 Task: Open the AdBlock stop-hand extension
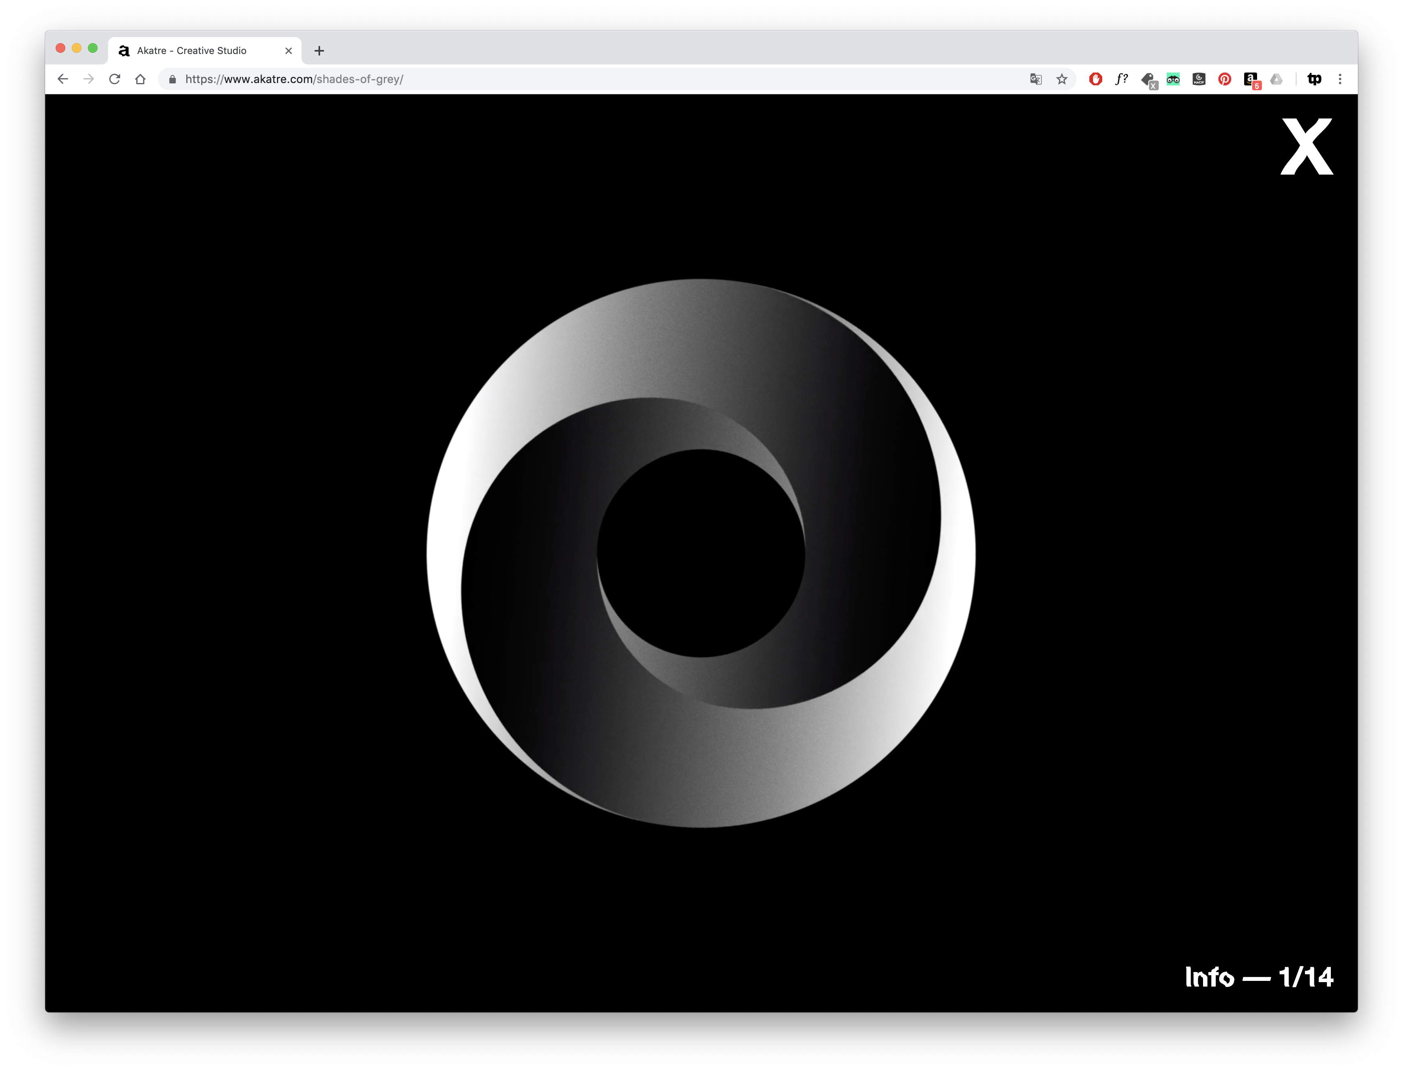1095,79
